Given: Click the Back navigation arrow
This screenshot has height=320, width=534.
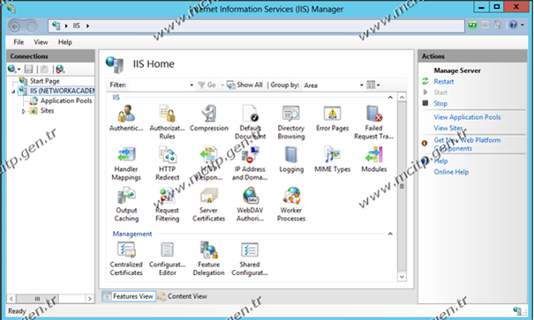Looking at the screenshot, I should tap(15, 26).
